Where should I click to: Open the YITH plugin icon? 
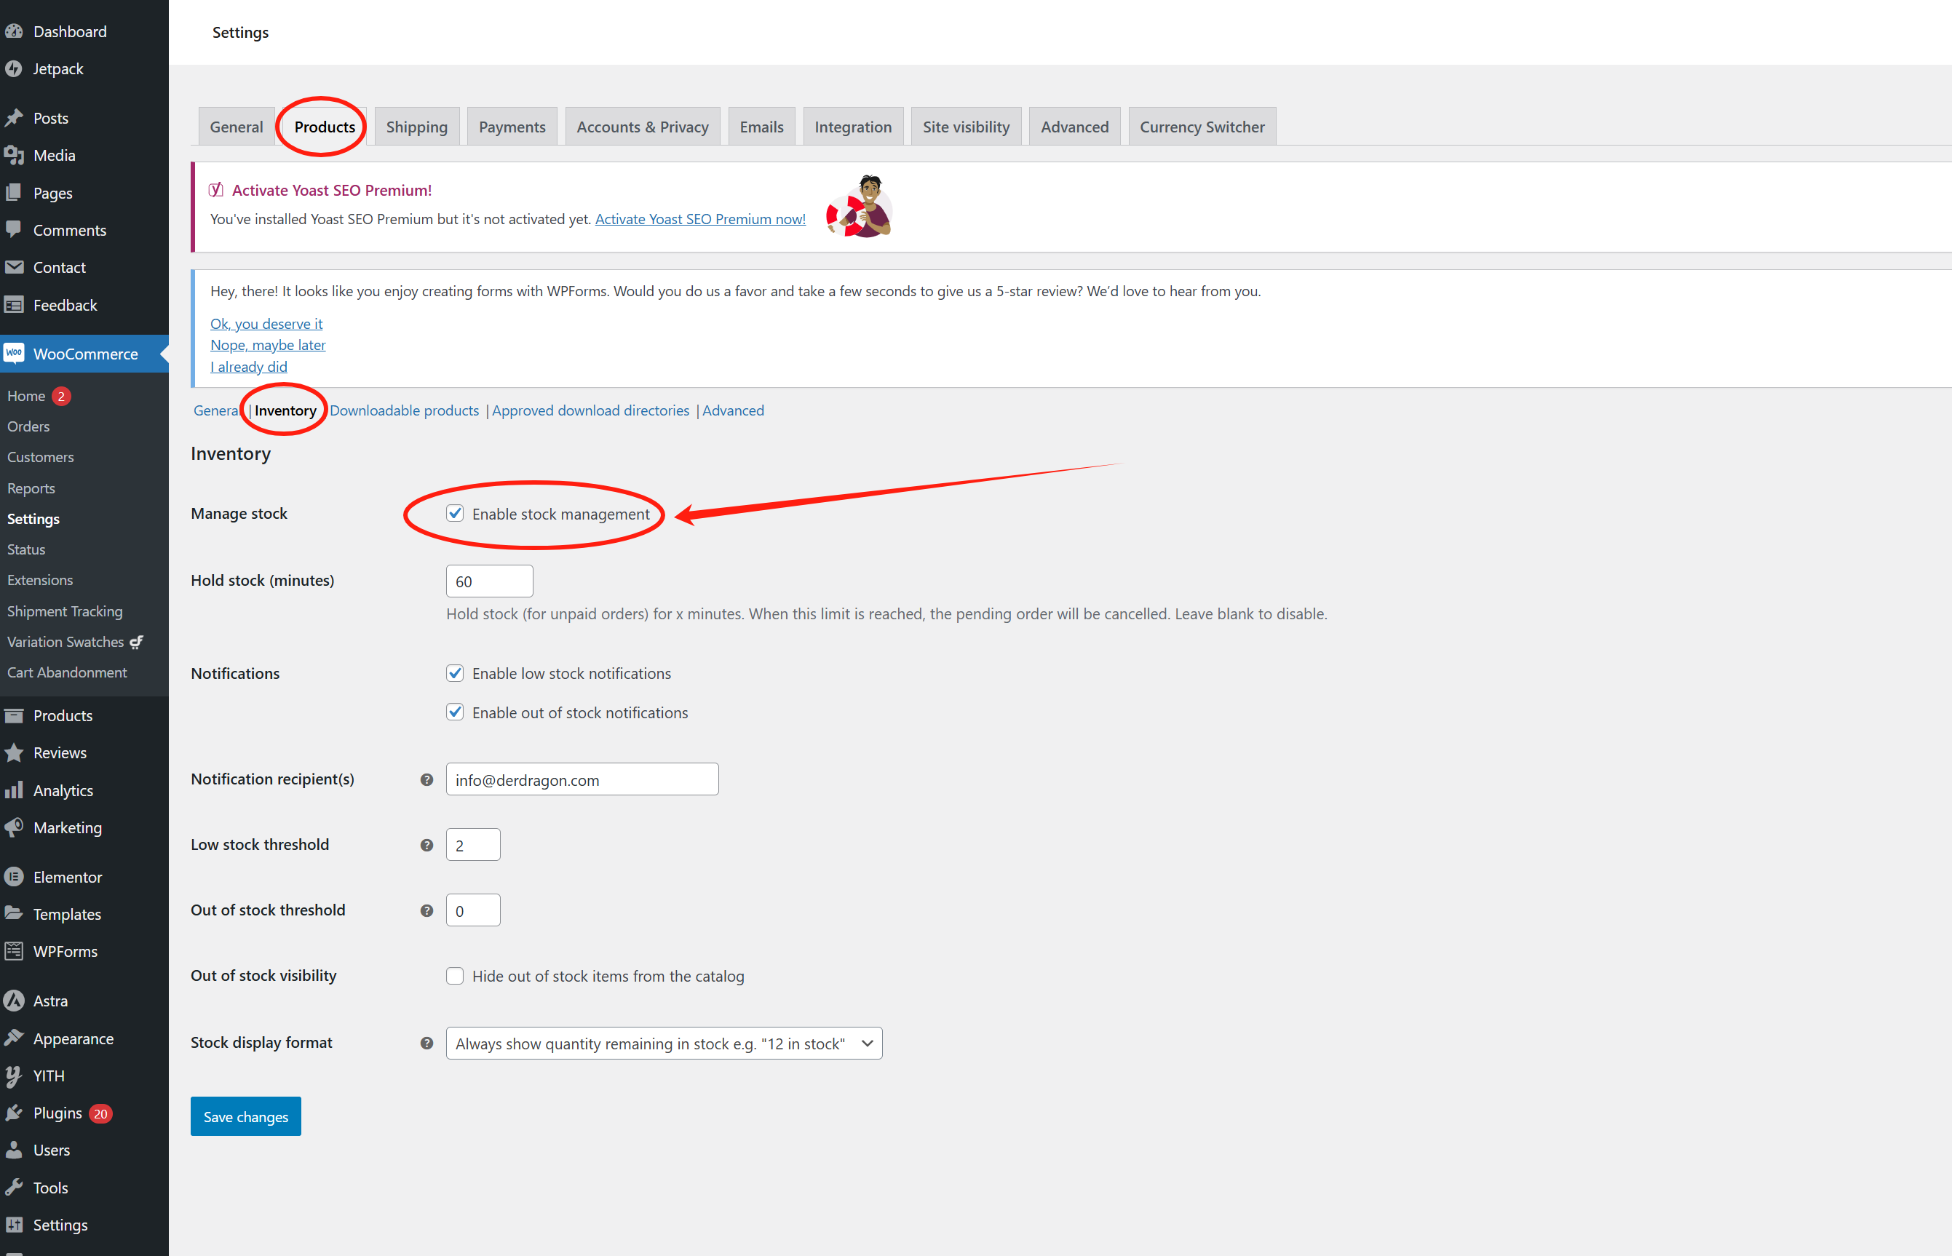coord(14,1076)
